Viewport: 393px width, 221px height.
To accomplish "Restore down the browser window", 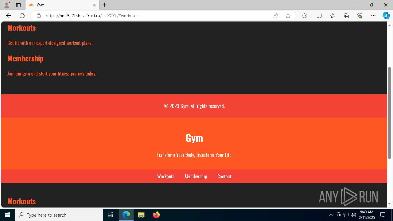I will (x=372, y=5).
